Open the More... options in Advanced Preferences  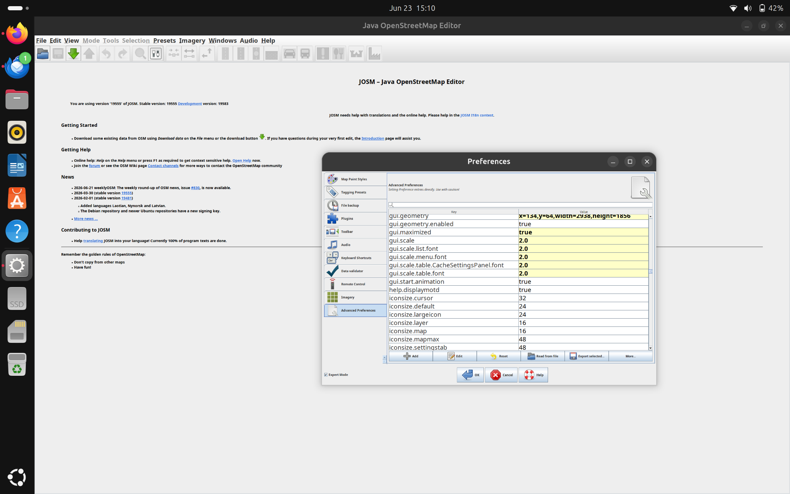pyautogui.click(x=630, y=356)
